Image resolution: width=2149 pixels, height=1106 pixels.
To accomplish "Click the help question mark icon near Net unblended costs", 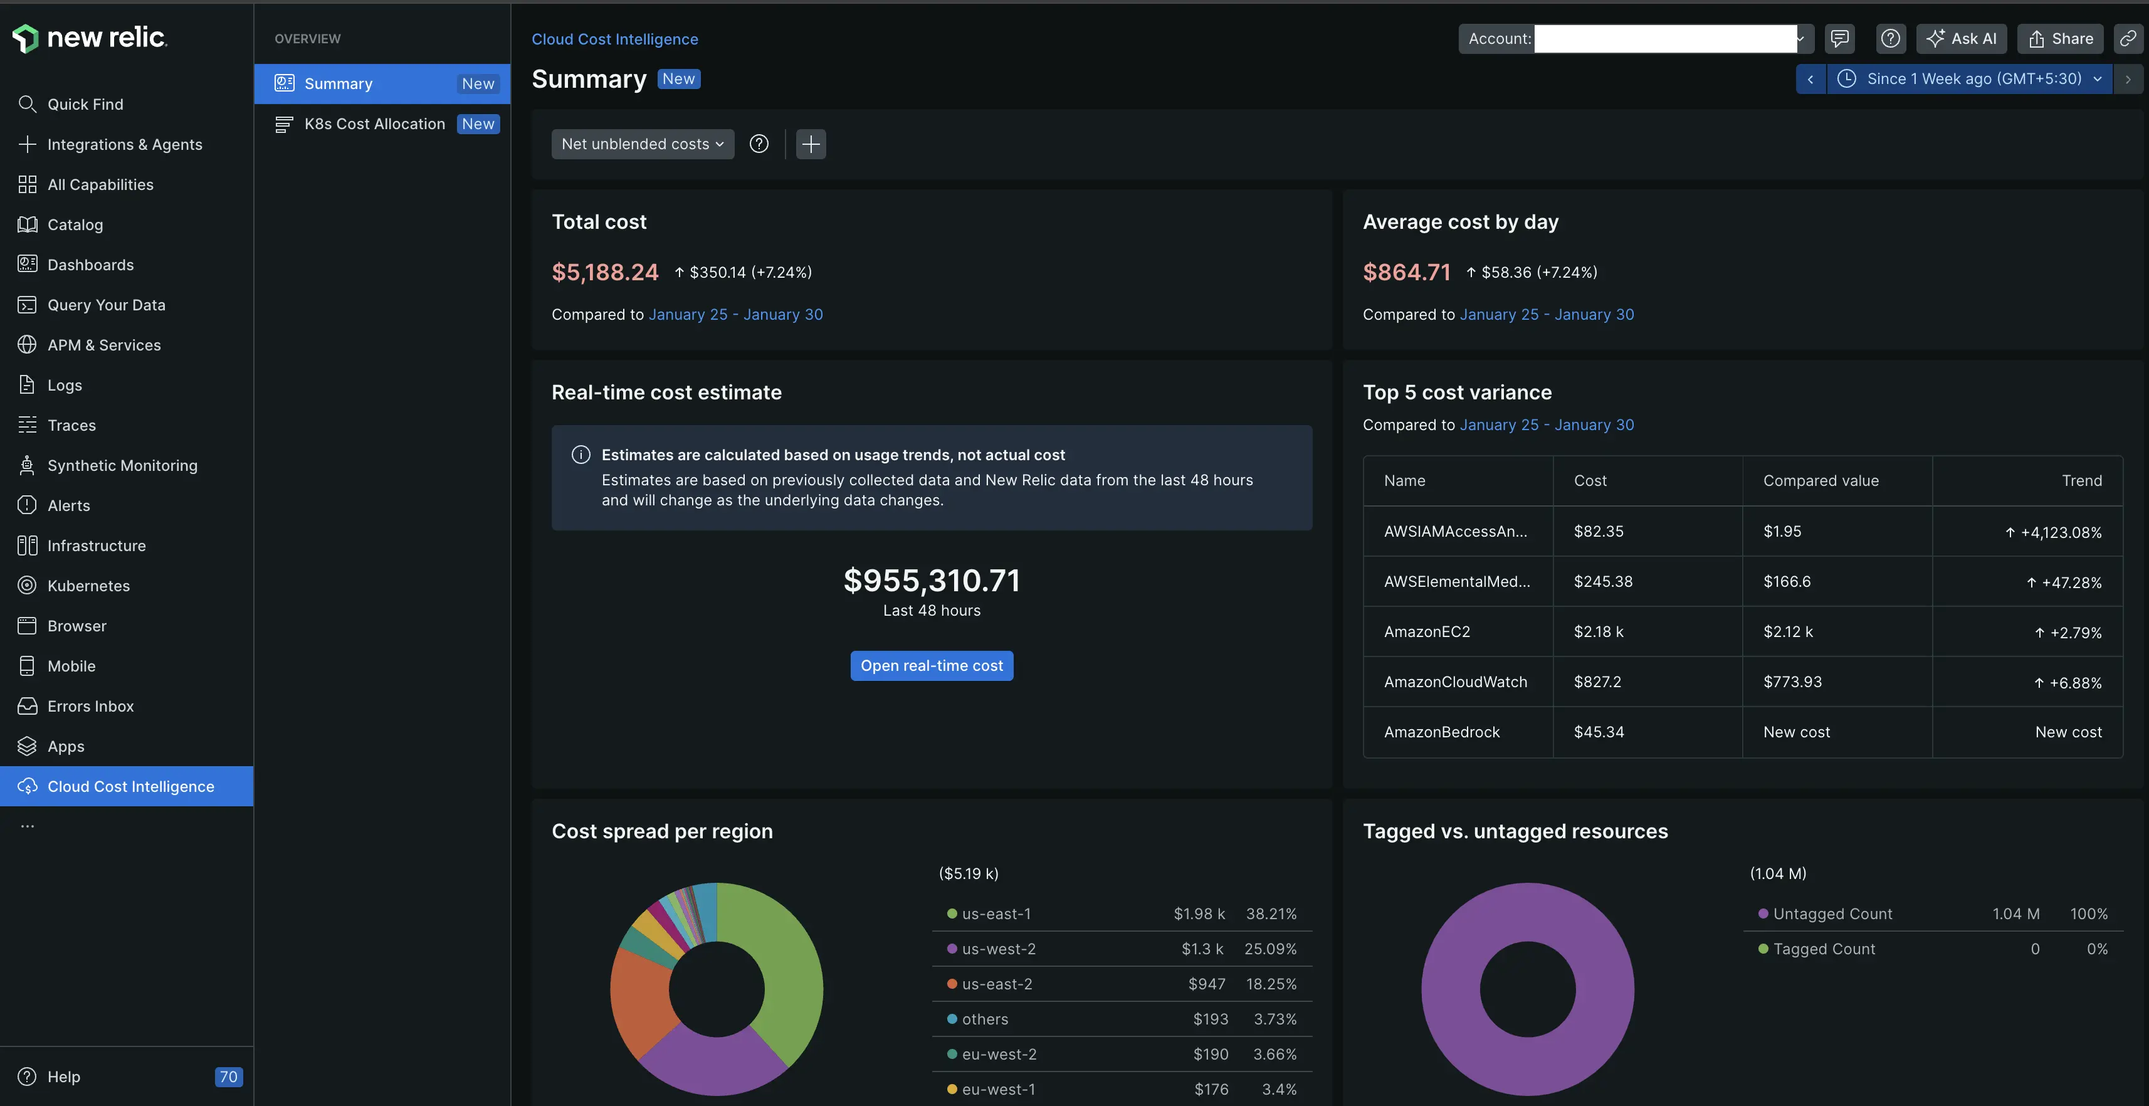I will click(x=759, y=144).
